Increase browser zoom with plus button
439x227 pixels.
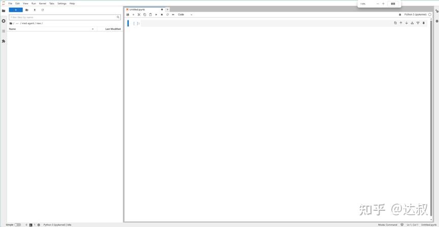click(383, 4)
